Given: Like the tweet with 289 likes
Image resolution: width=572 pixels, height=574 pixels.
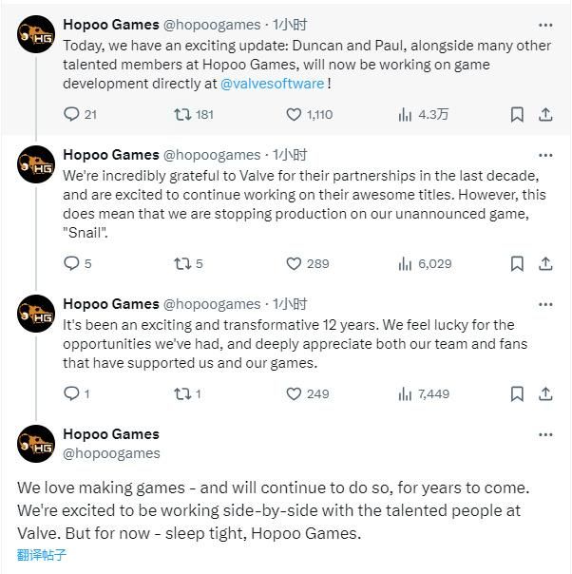Looking at the screenshot, I should 295,263.
